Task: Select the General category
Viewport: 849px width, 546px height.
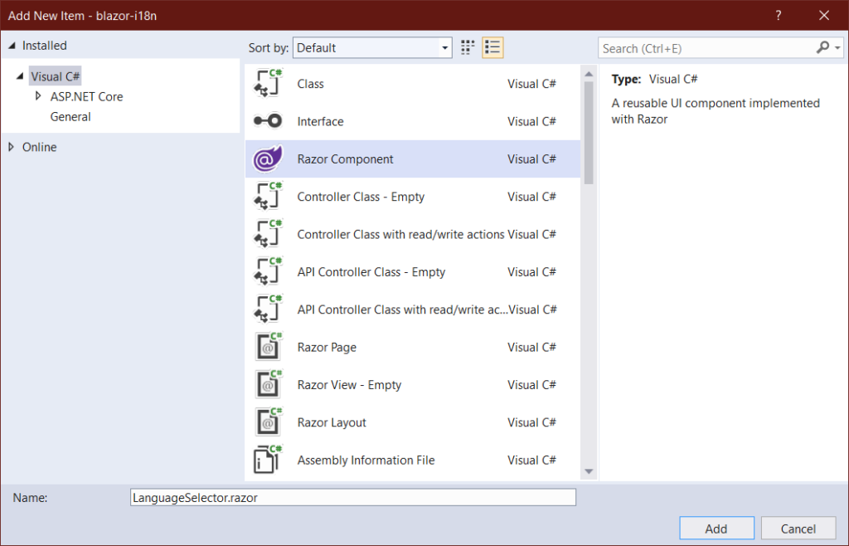Action: 70,116
